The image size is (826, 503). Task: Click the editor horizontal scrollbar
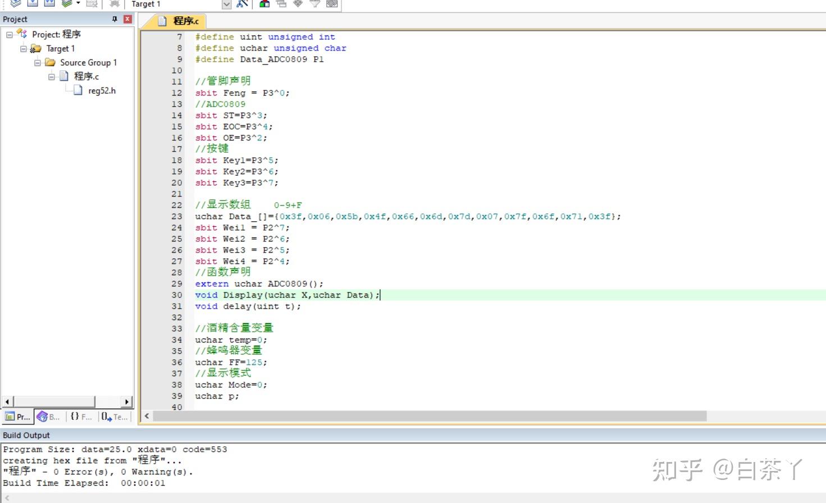point(430,416)
